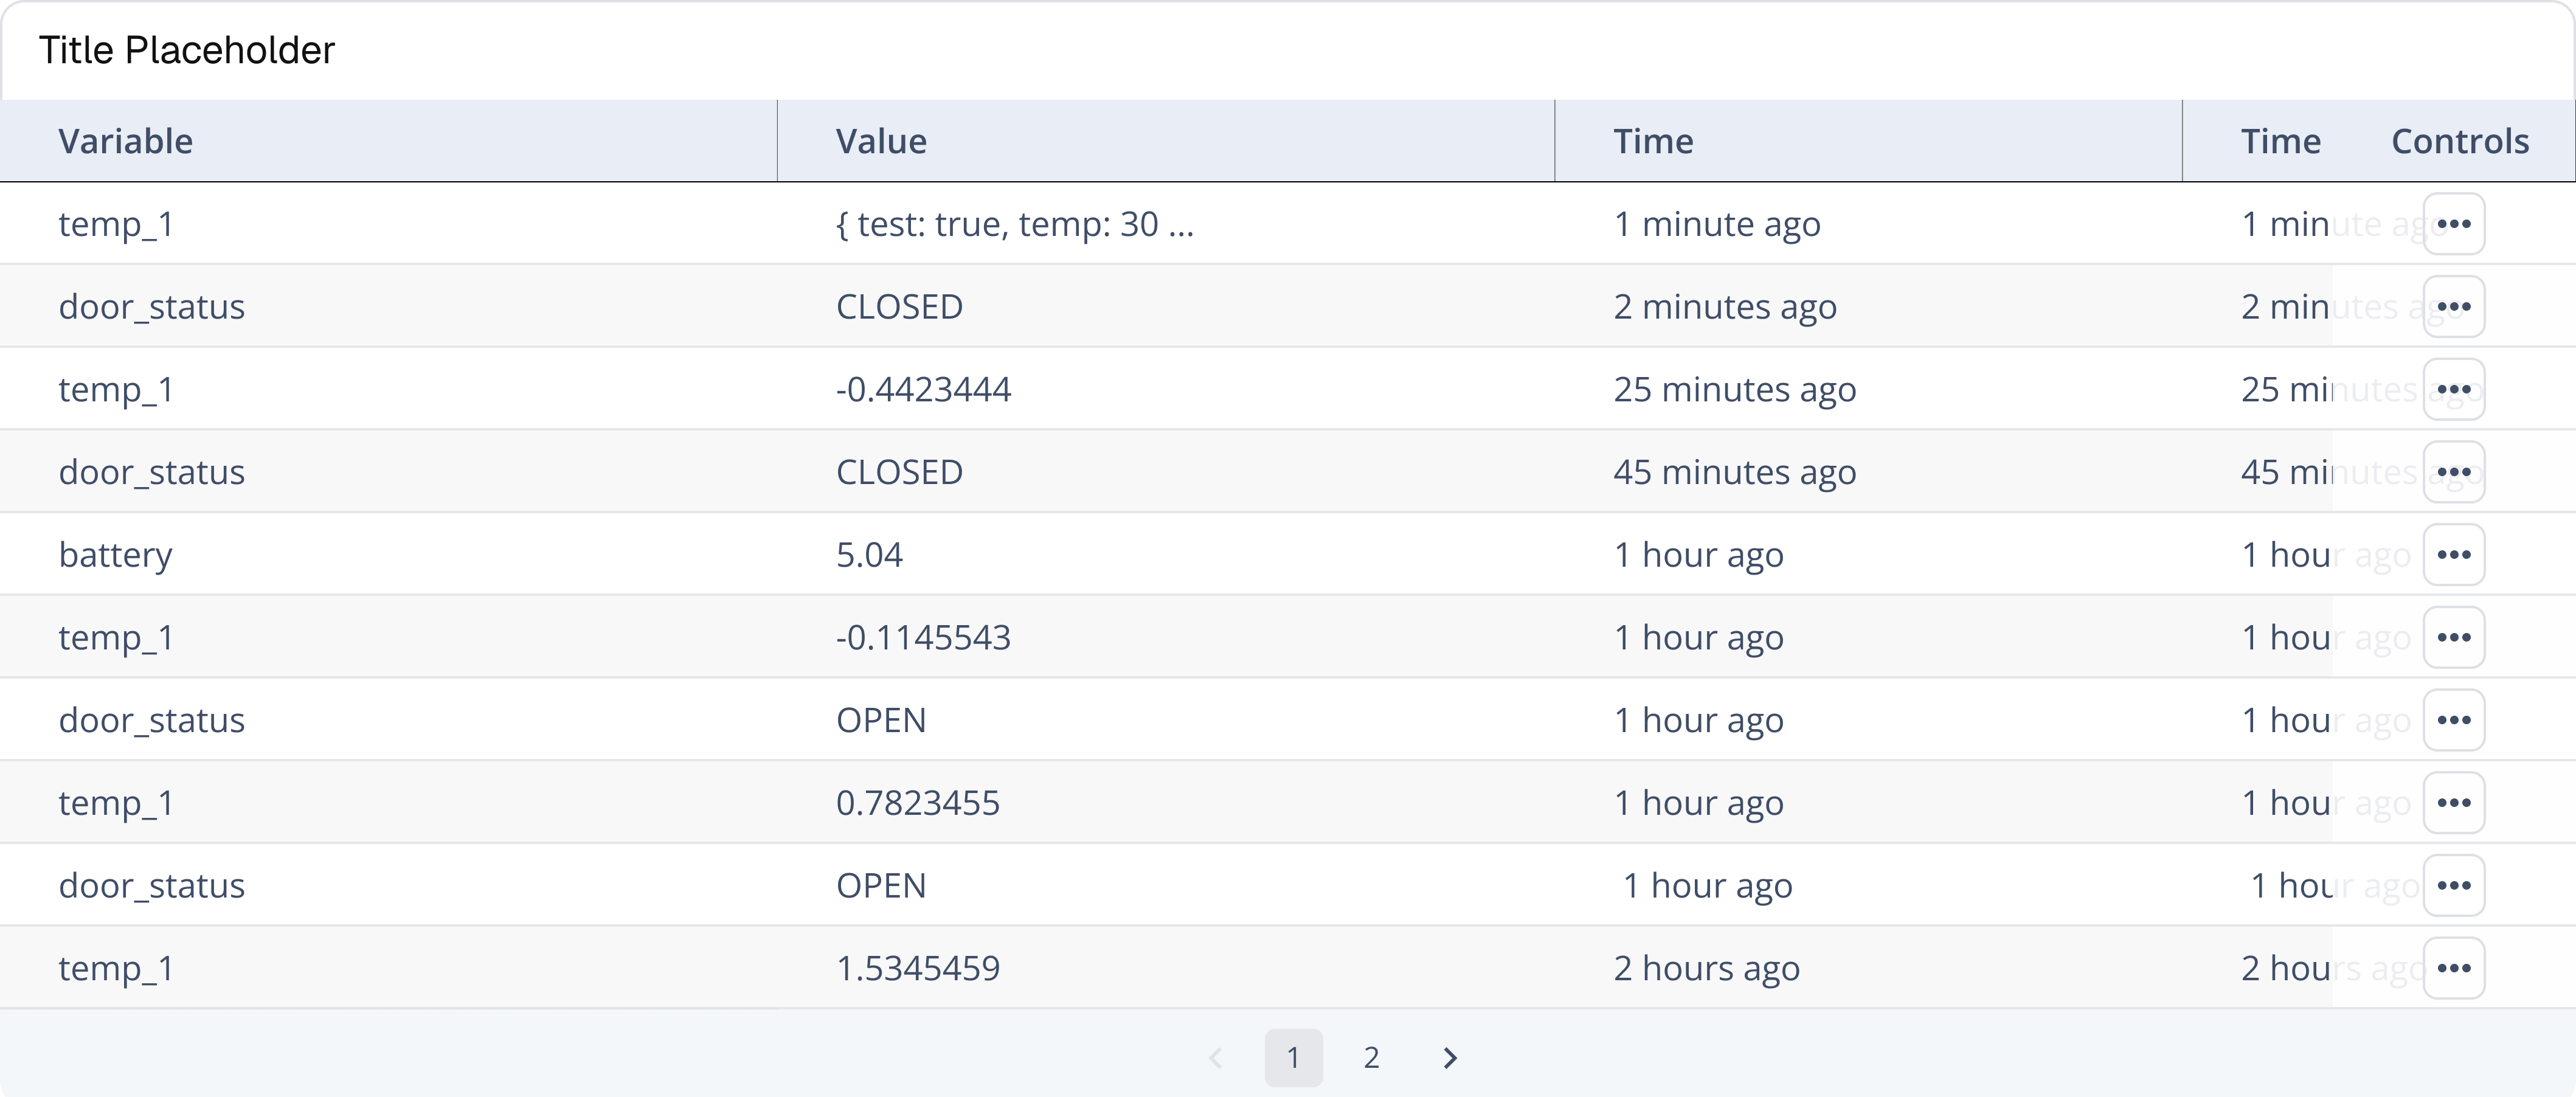
Task: Select the battery variable cell
Action: coord(116,555)
